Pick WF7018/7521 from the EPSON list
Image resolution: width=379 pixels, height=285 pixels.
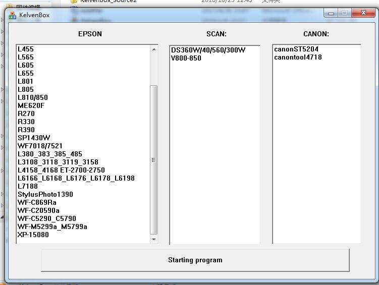[x=40, y=146]
